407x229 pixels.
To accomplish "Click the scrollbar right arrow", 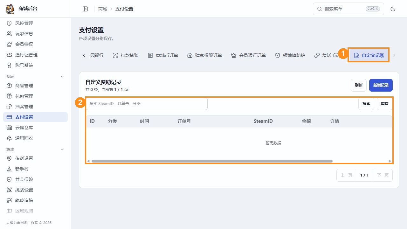I will tap(390, 161).
